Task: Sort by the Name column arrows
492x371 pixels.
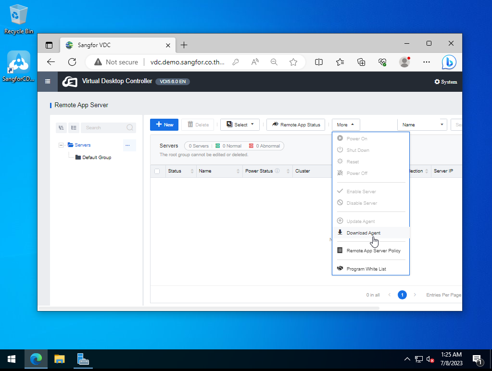Action: point(238,171)
